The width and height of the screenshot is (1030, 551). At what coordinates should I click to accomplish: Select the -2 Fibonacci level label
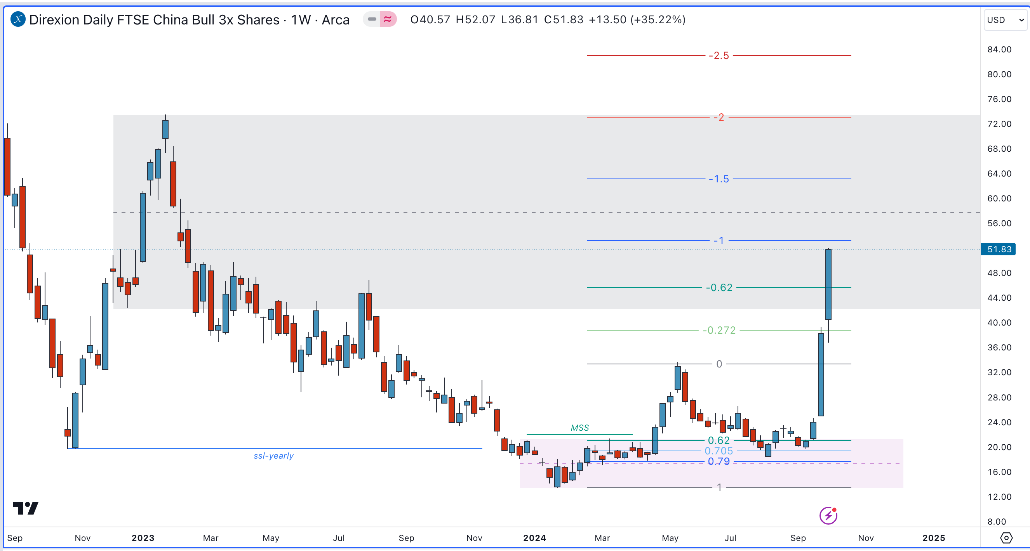click(719, 117)
